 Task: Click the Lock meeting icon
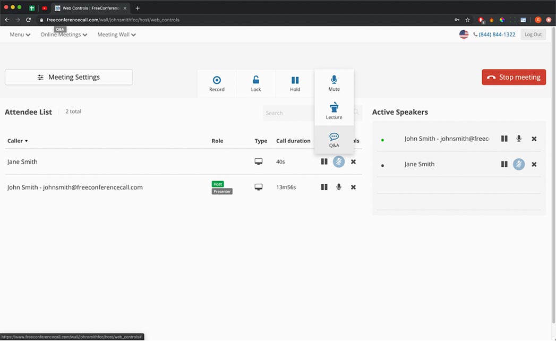pyautogui.click(x=256, y=83)
